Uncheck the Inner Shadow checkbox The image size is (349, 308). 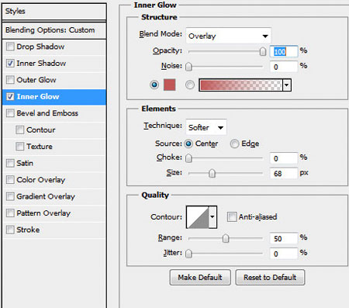pos(10,64)
